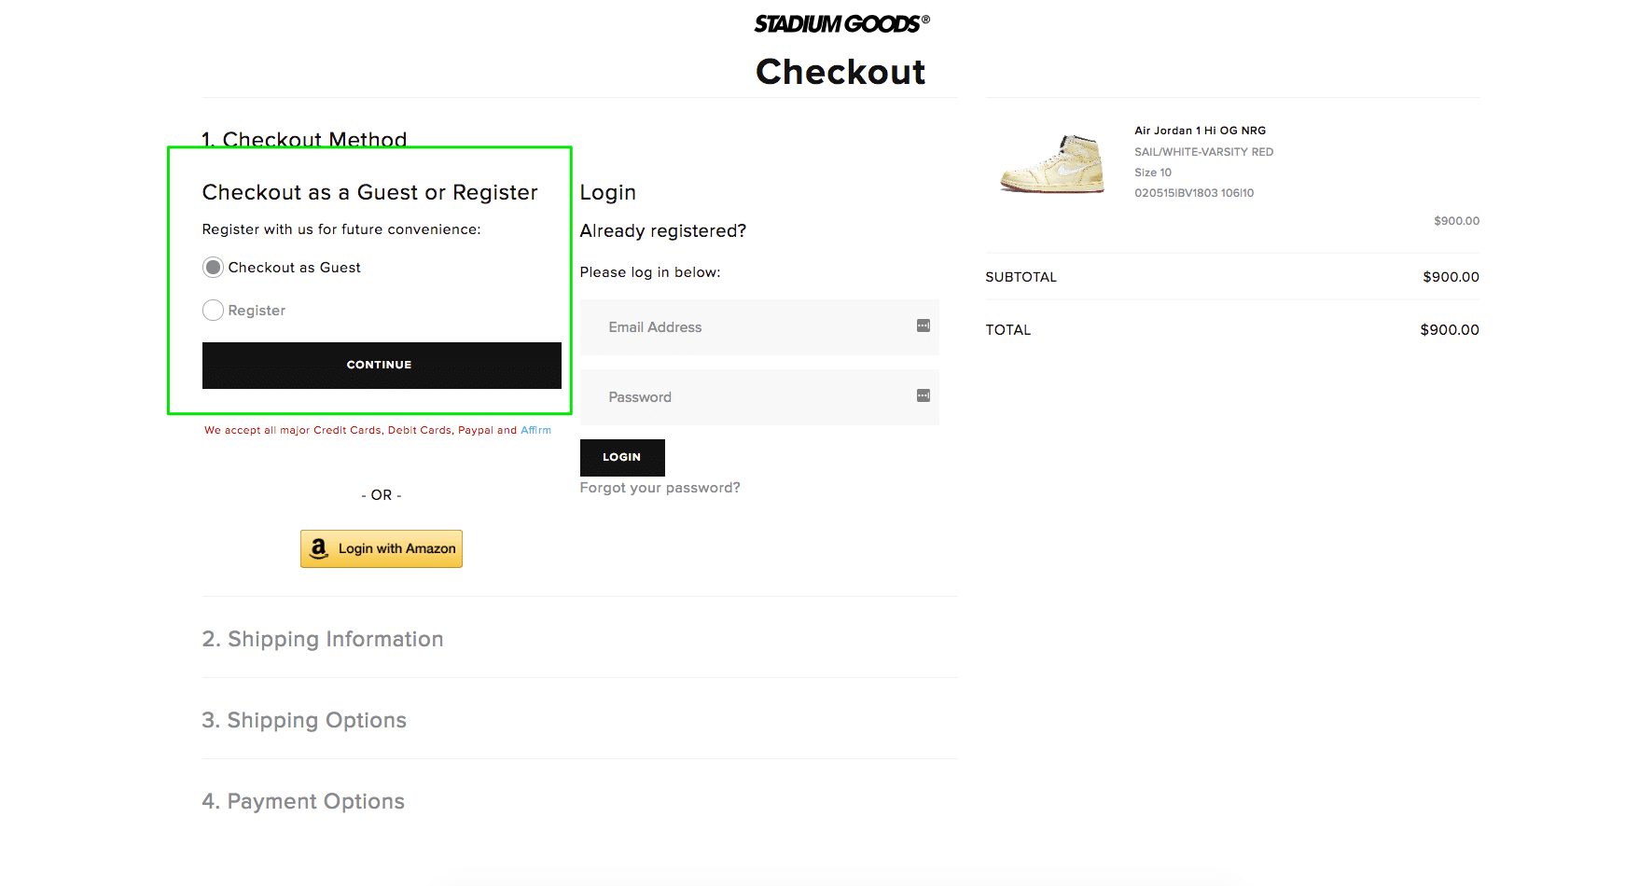Screen dimensions: 1625x886
Task: Open the Affirm link
Action: [535, 430]
